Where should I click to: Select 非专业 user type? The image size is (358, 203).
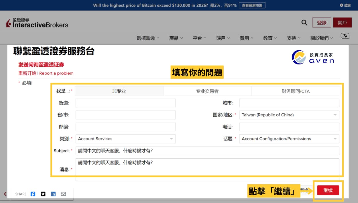[x=119, y=91]
